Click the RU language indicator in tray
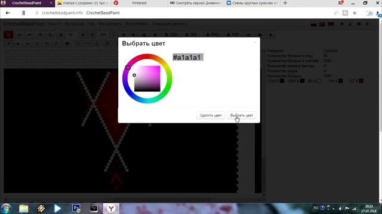The image size is (382, 214). pyautogui.click(x=316, y=208)
